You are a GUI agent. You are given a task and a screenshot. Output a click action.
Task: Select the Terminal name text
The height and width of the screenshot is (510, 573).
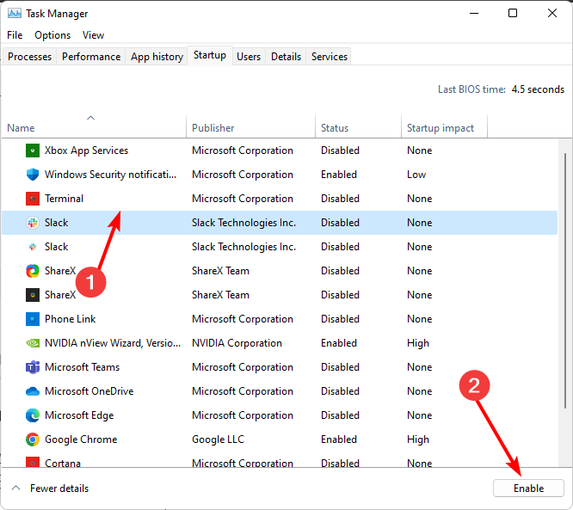(x=64, y=199)
